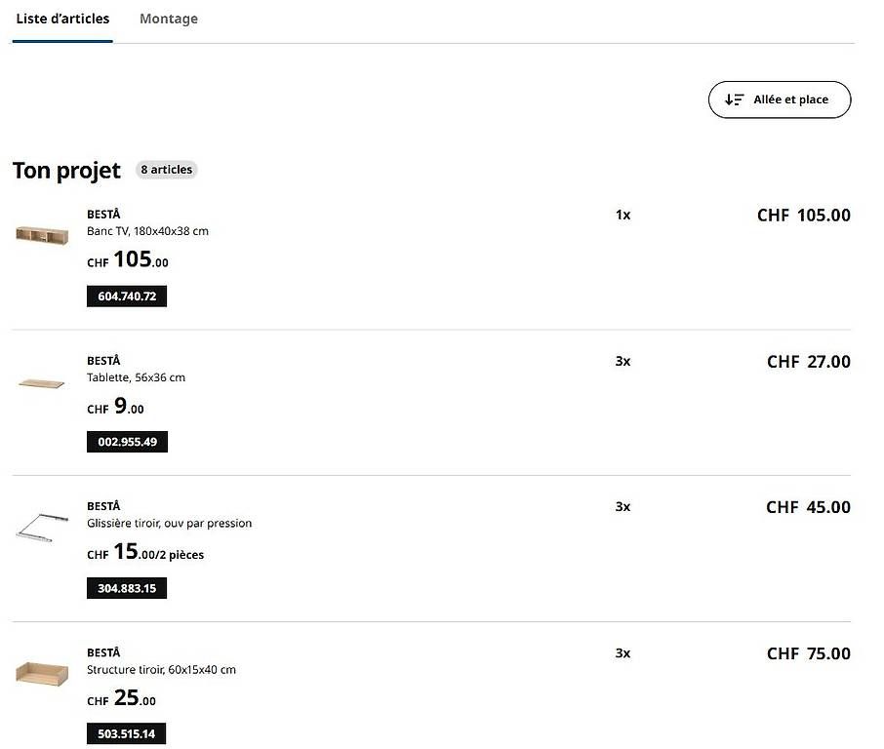Click the total price CHF 45.00

pos(809,507)
